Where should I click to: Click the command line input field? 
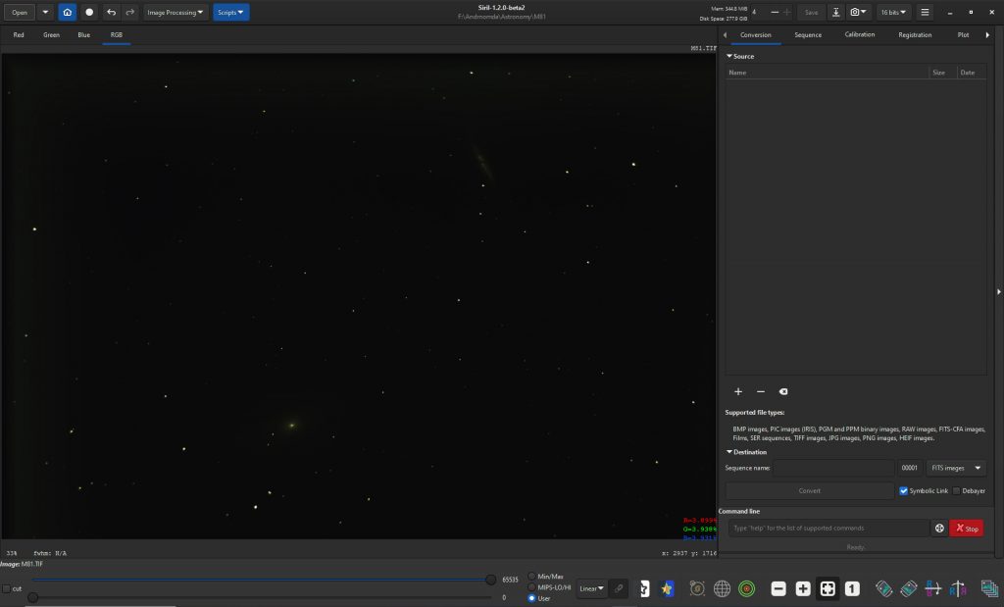(x=828, y=529)
